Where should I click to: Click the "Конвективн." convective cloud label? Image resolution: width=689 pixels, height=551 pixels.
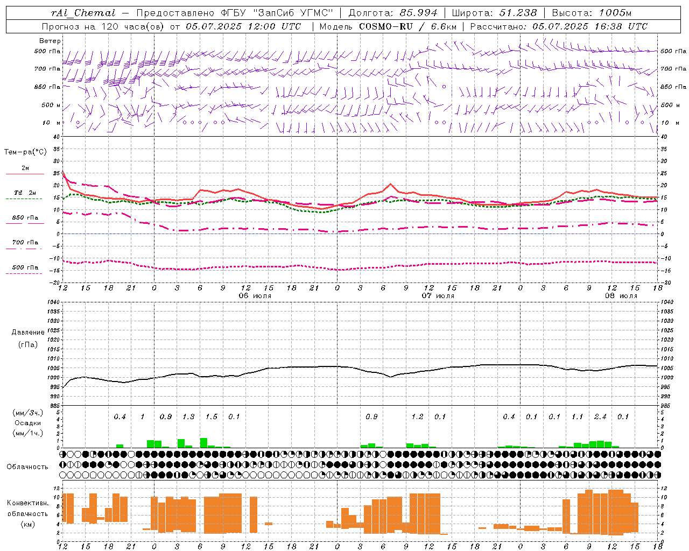click(x=28, y=503)
